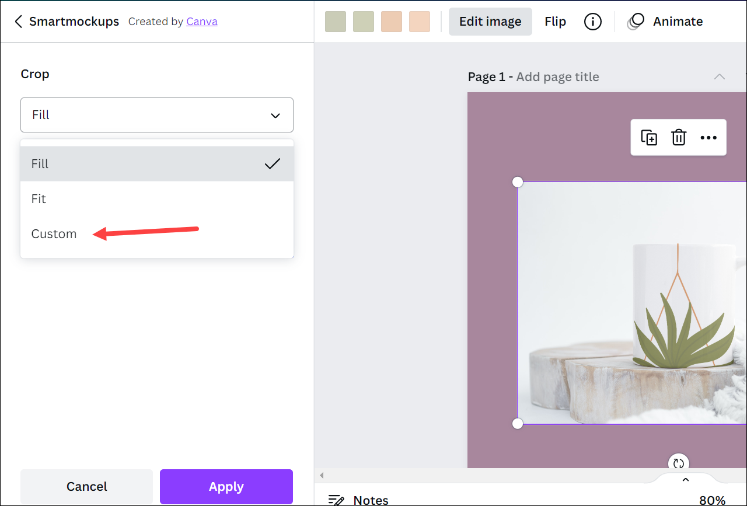Choose the Custom crop option
The height and width of the screenshot is (506, 747).
pyautogui.click(x=157, y=234)
